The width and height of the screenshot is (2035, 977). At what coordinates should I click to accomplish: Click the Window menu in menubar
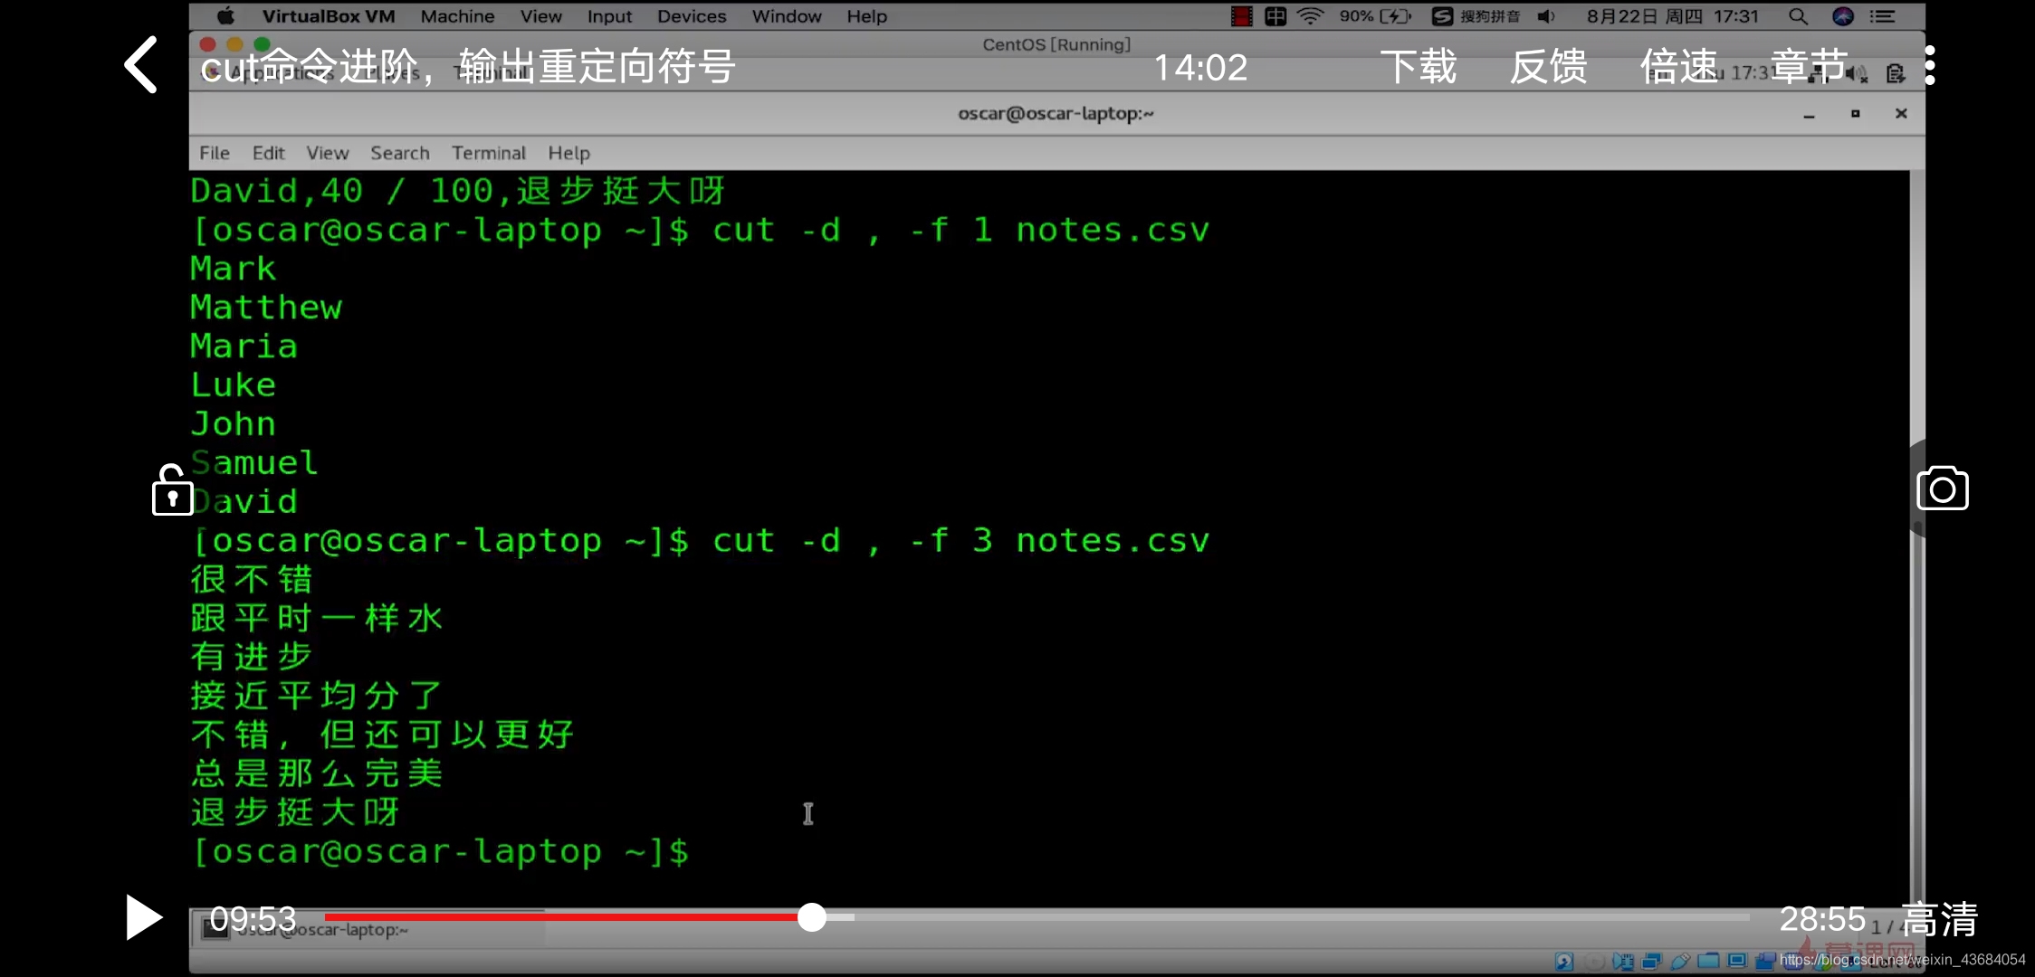(x=787, y=15)
